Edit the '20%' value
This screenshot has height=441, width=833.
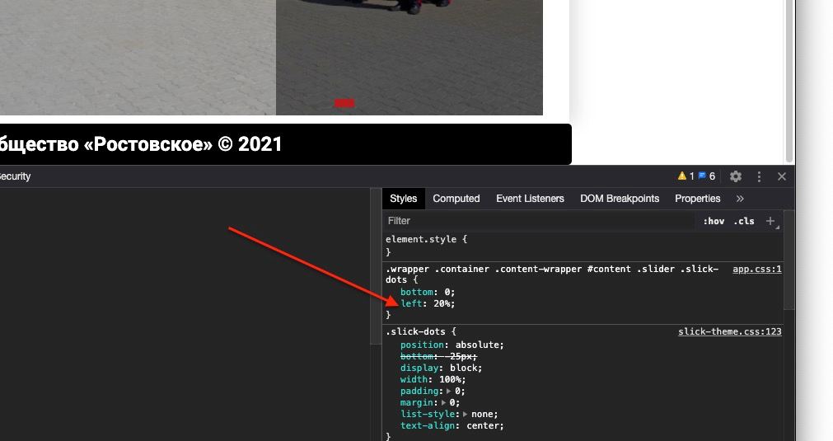pyautogui.click(x=442, y=303)
